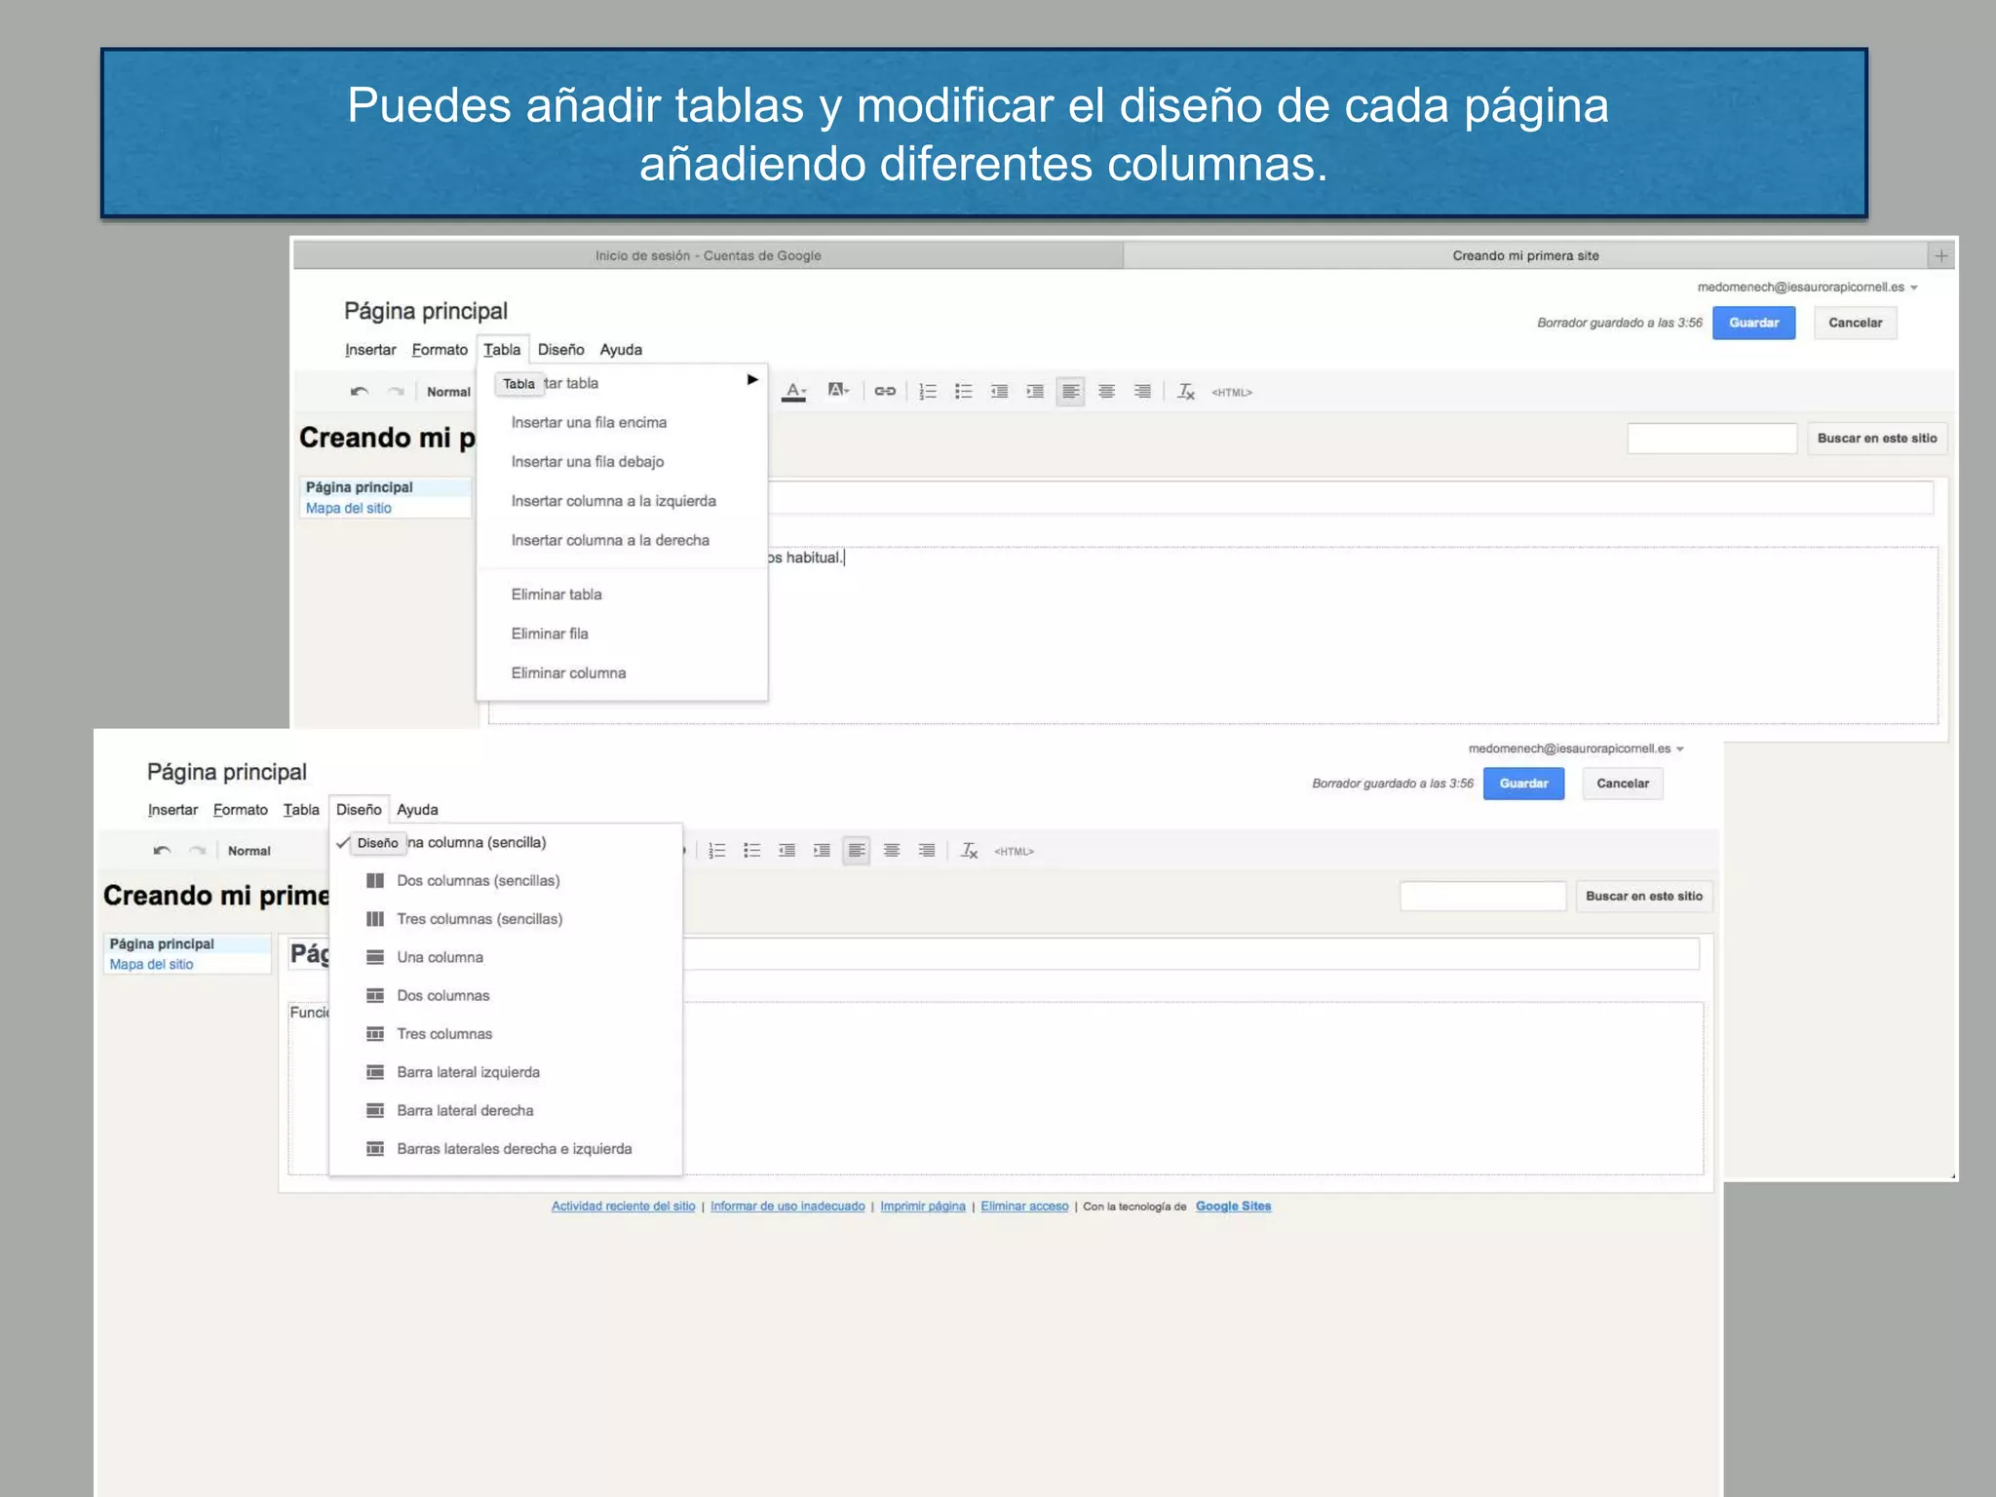Click lower site search input field
The height and width of the screenshot is (1497, 1996).
tap(1482, 897)
